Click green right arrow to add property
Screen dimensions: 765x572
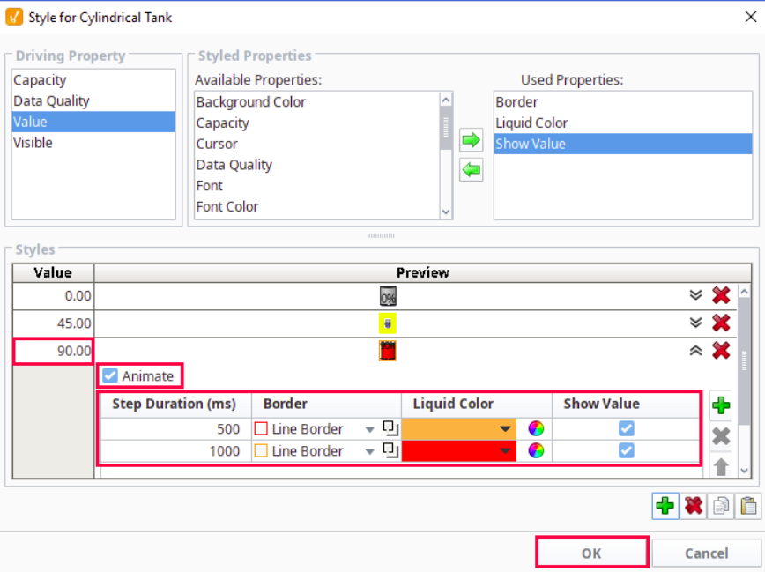click(x=472, y=140)
